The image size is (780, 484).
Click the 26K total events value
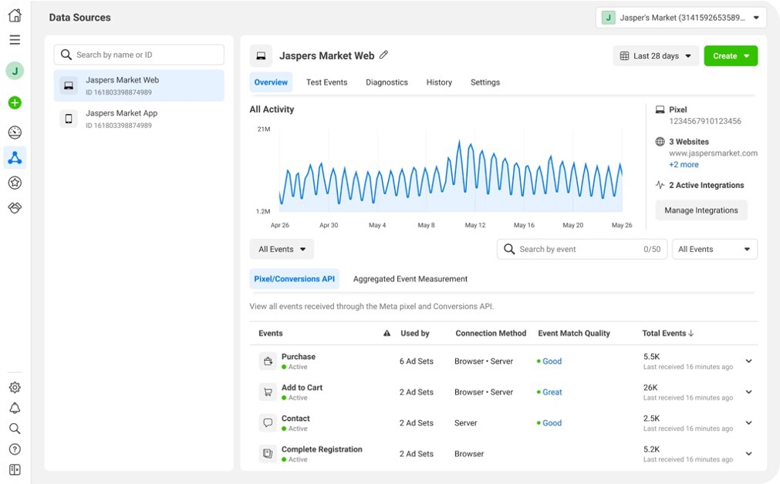[650, 387]
